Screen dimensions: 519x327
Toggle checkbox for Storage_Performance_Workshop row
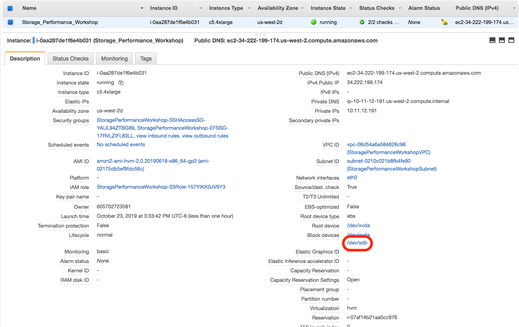point(10,22)
